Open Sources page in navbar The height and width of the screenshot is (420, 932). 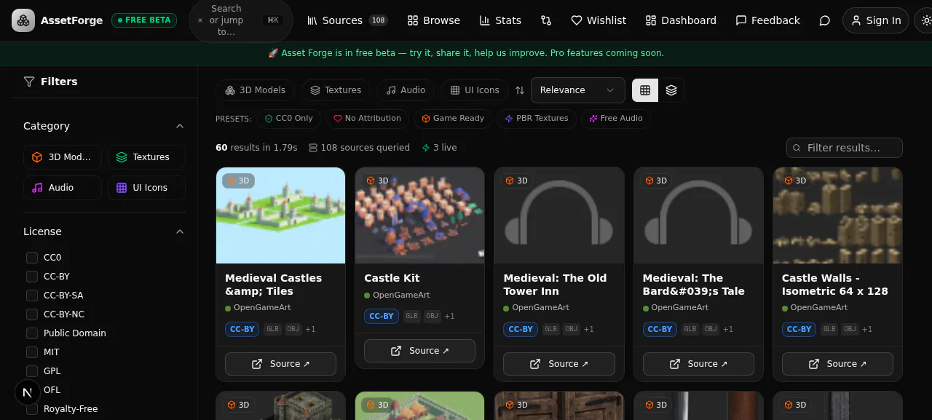point(347,20)
